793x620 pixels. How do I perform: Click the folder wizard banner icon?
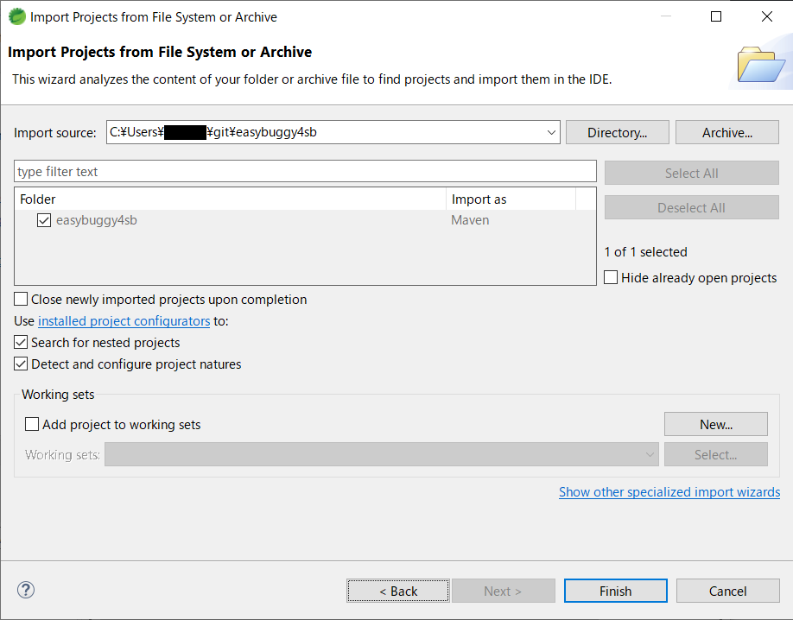(761, 64)
